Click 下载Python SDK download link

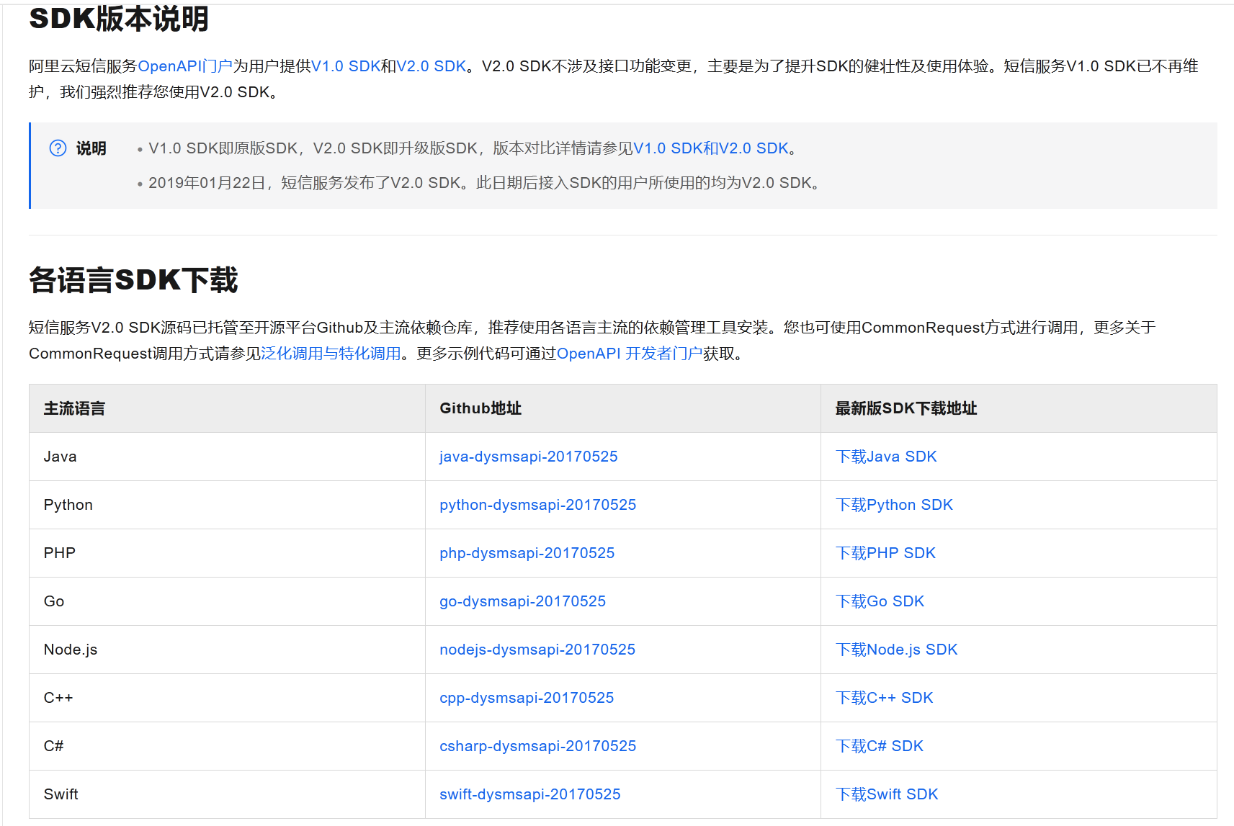(894, 505)
